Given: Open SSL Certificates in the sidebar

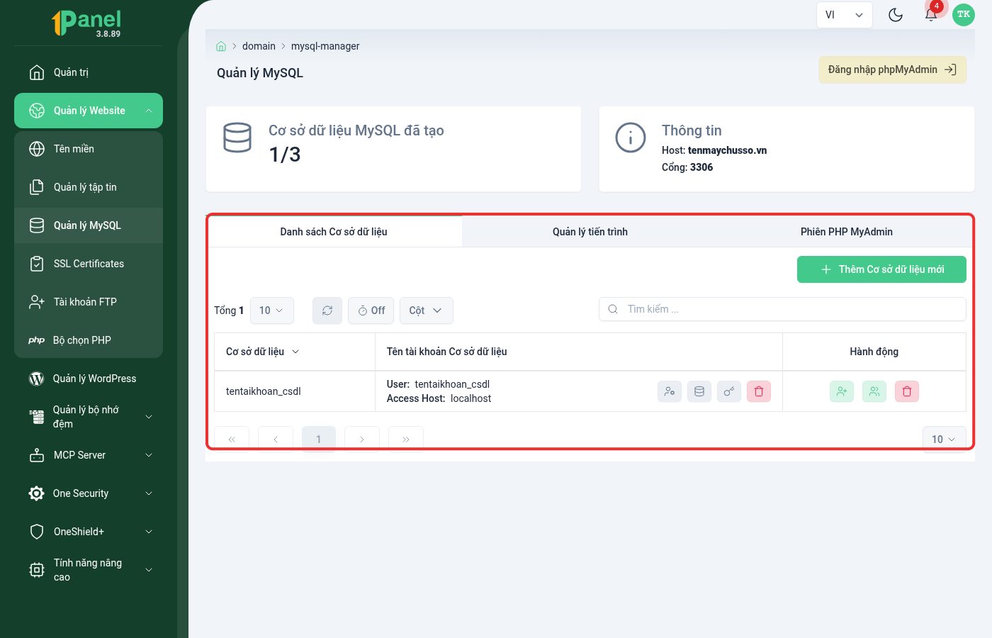Looking at the screenshot, I should click(x=89, y=264).
